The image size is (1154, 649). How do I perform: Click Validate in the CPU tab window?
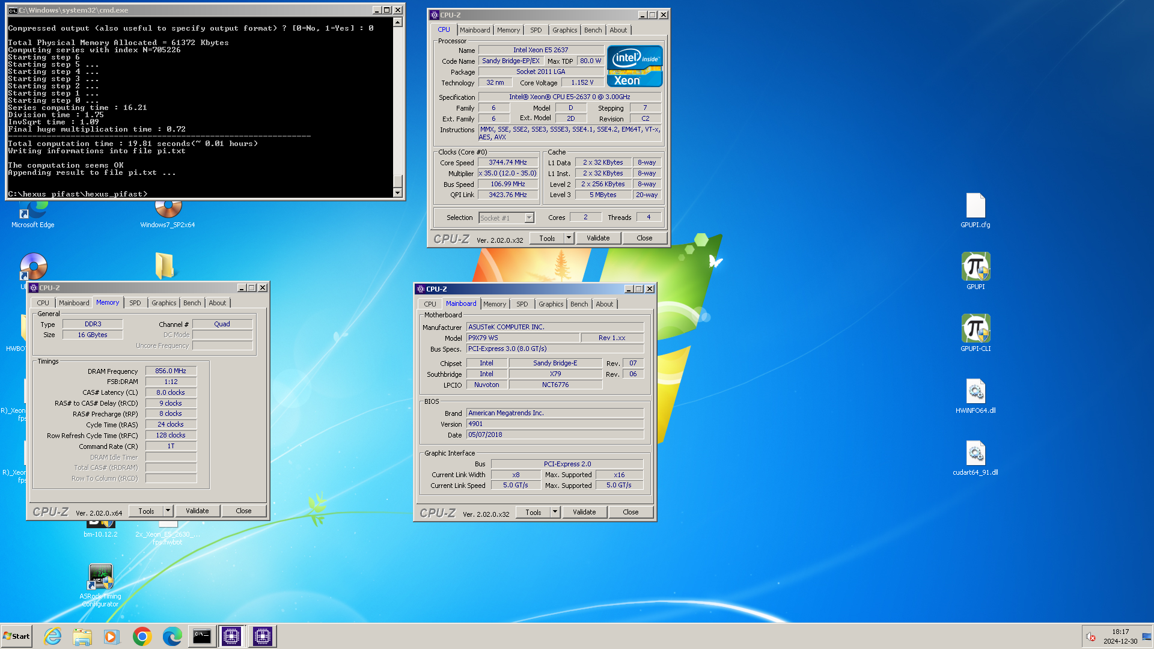[x=598, y=238]
